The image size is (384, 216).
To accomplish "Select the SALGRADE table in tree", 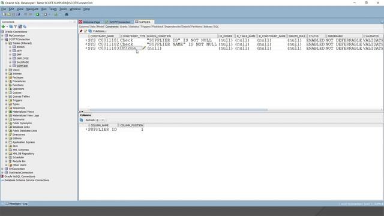I will tap(23, 62).
